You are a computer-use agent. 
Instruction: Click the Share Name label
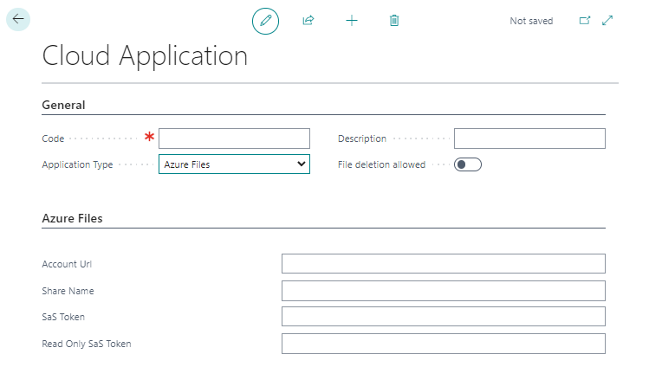[68, 291]
